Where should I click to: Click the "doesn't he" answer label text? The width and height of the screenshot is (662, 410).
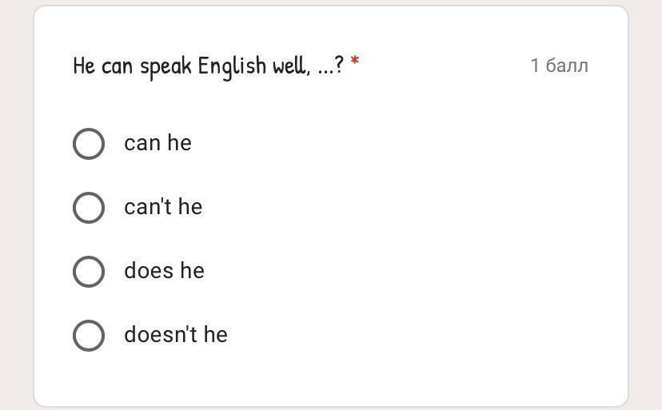click(175, 335)
